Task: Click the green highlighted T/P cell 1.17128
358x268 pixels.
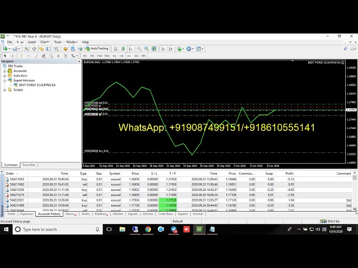Action: 171,200
